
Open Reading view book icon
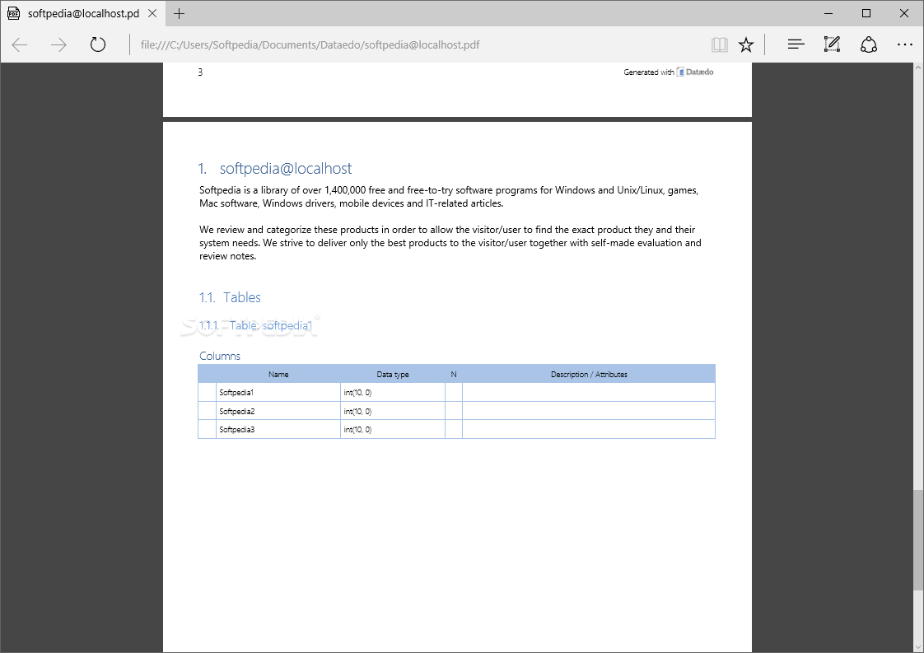point(720,44)
